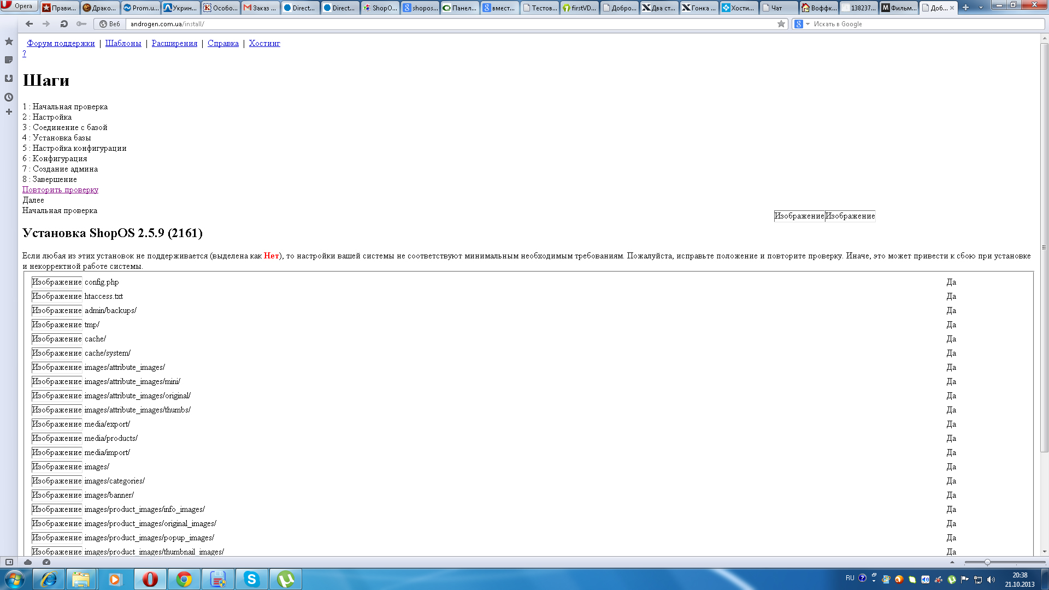1049x590 pixels.
Task: Open the Opera main menu button
Action: (x=19, y=6)
